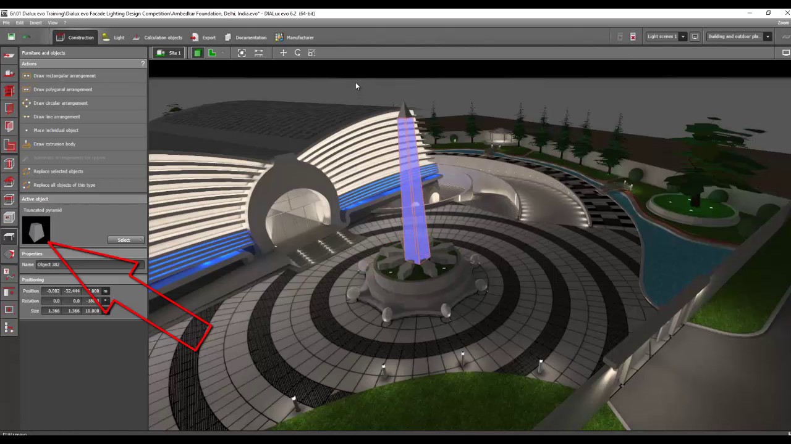The height and width of the screenshot is (444, 791).
Task: Select the sidebar tool showing a red-topped window
Action: [x=9, y=291]
